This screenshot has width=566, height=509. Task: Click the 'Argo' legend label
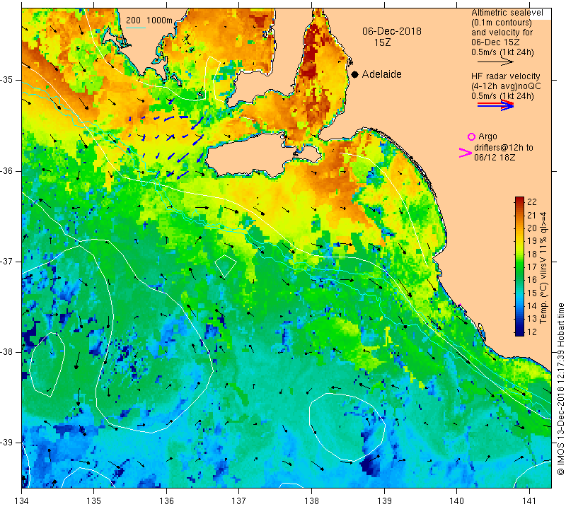click(x=487, y=136)
